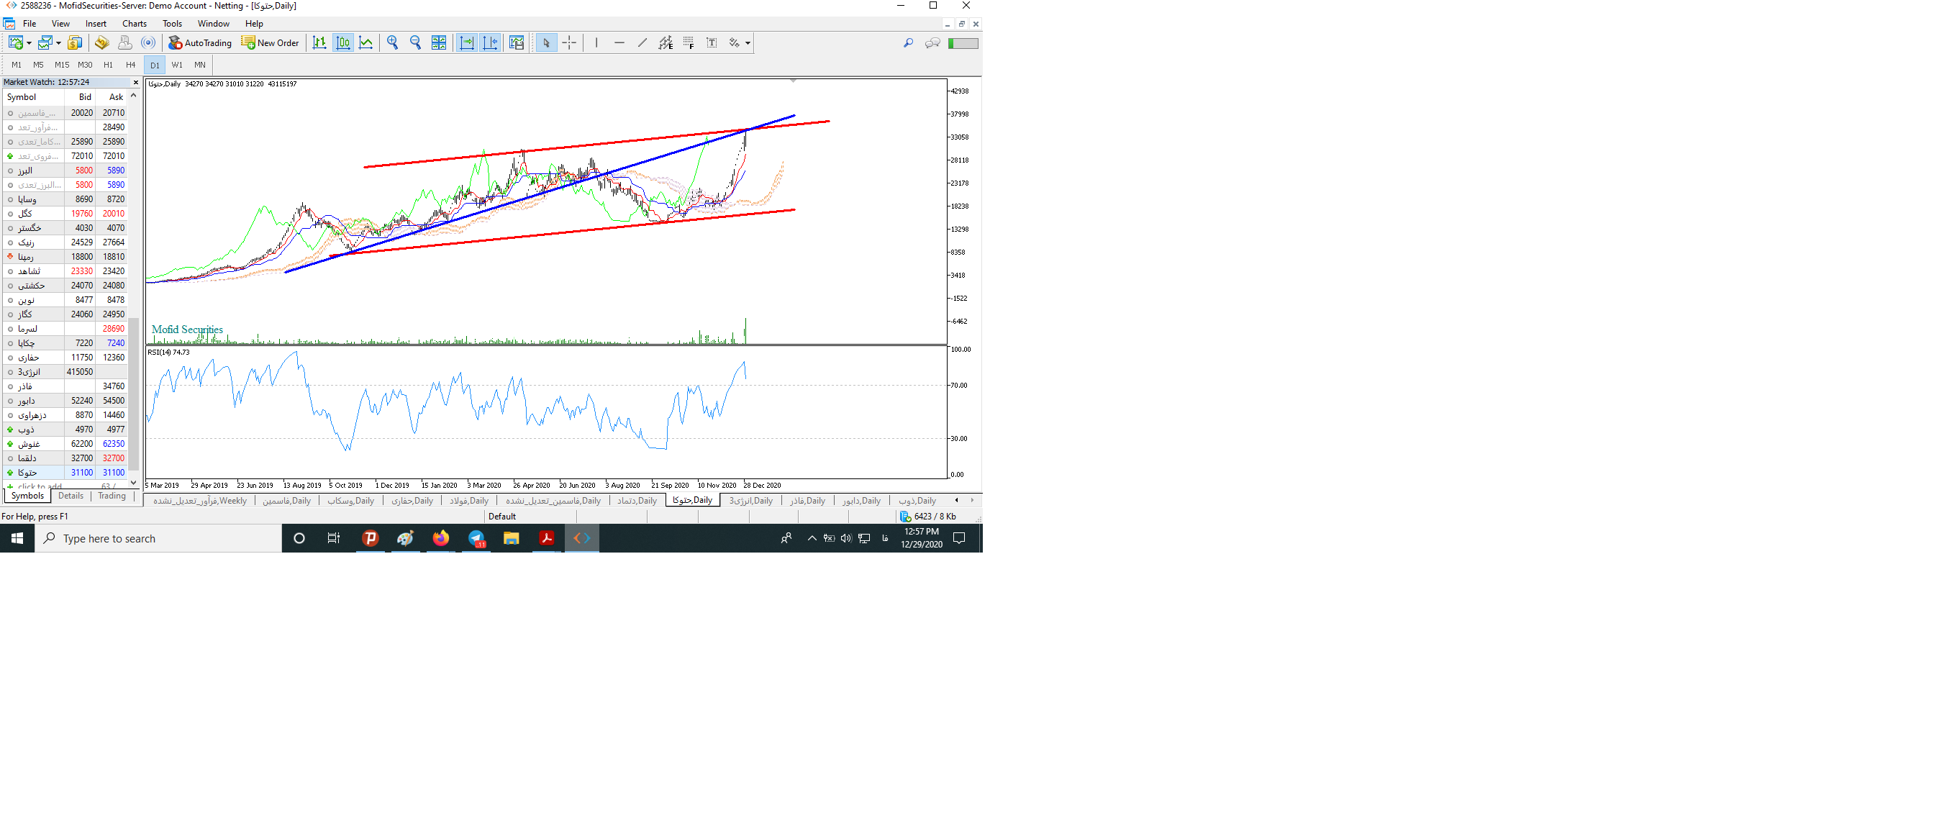Select the MN timeframe

pyautogui.click(x=200, y=65)
